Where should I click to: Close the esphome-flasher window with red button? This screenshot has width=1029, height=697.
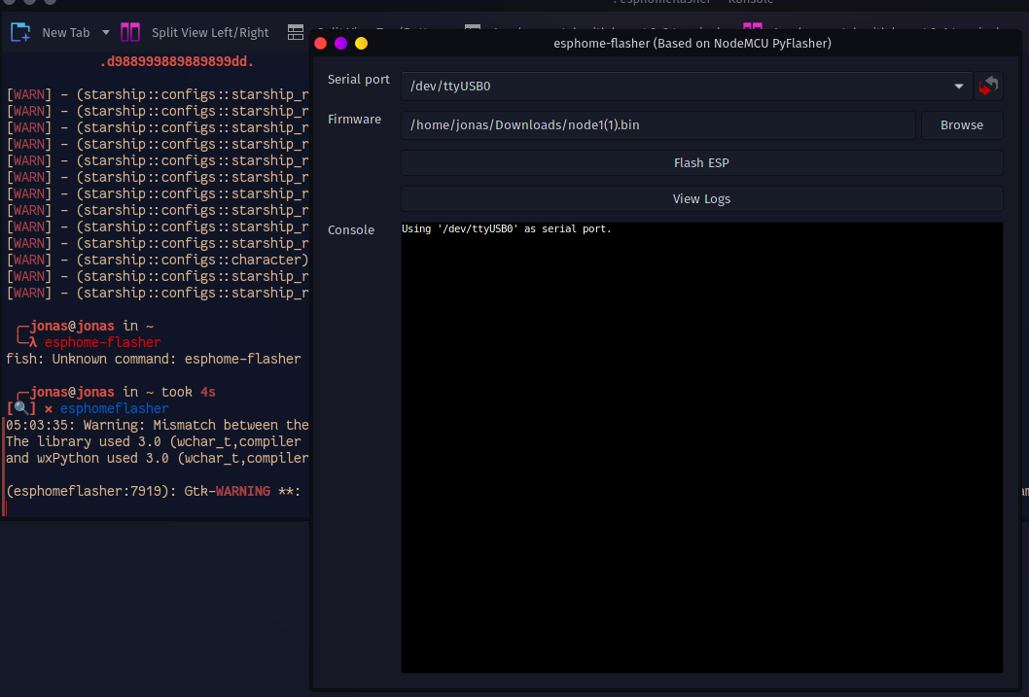pyautogui.click(x=321, y=43)
